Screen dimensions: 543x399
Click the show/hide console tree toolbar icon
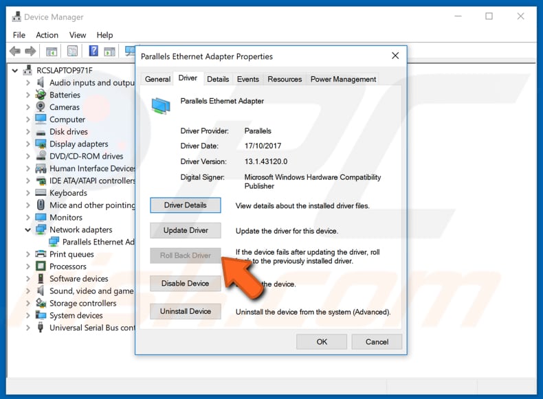pos(52,52)
